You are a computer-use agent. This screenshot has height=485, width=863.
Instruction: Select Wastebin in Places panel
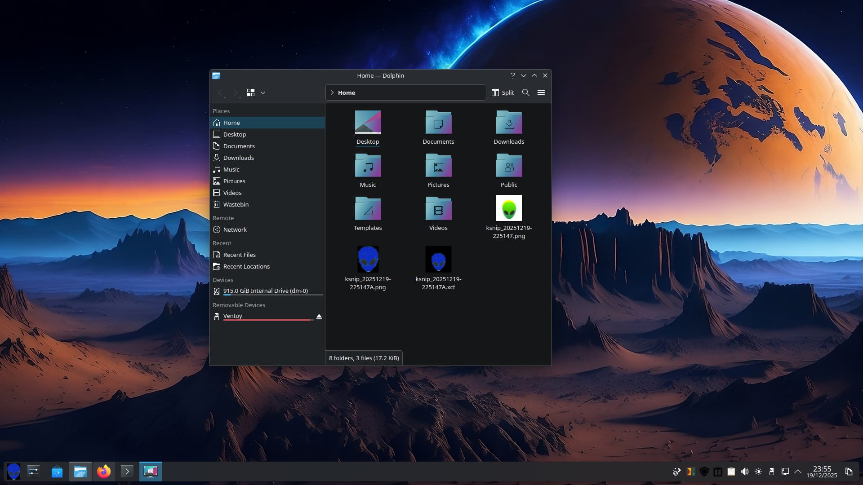[x=236, y=204]
